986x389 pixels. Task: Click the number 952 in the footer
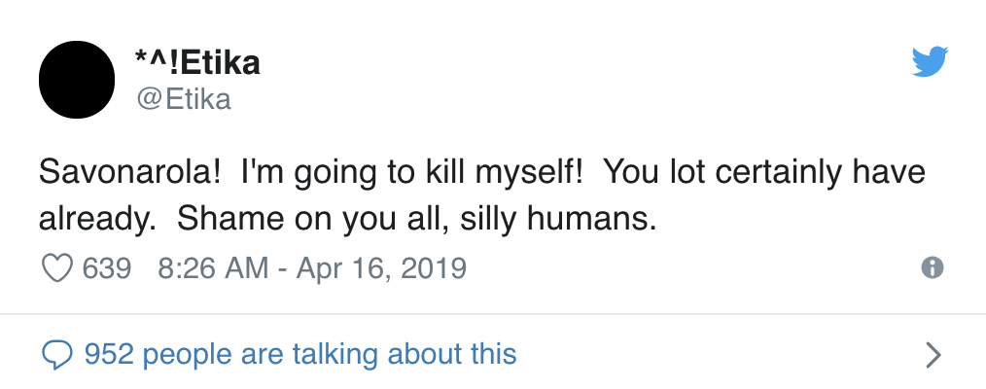point(108,354)
